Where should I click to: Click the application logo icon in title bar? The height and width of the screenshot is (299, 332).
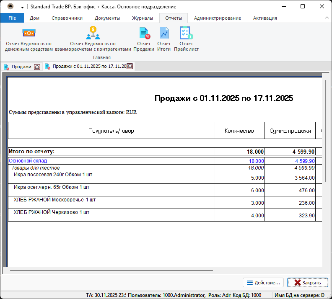click(10, 6)
